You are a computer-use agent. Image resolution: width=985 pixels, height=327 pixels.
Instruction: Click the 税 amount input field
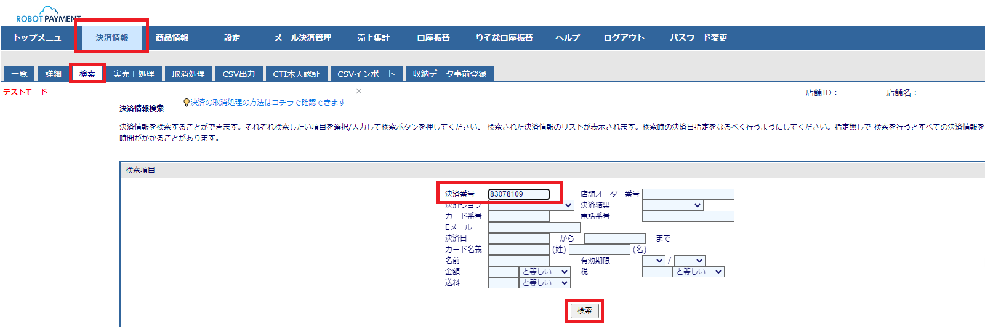tap(657, 272)
